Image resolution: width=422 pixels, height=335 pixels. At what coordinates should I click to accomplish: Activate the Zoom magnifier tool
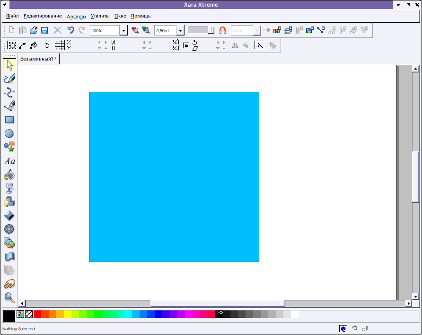(x=9, y=297)
